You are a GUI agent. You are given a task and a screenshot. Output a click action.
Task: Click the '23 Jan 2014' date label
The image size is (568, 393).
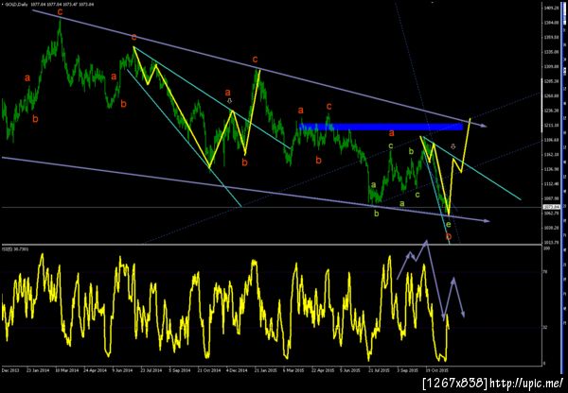click(39, 370)
